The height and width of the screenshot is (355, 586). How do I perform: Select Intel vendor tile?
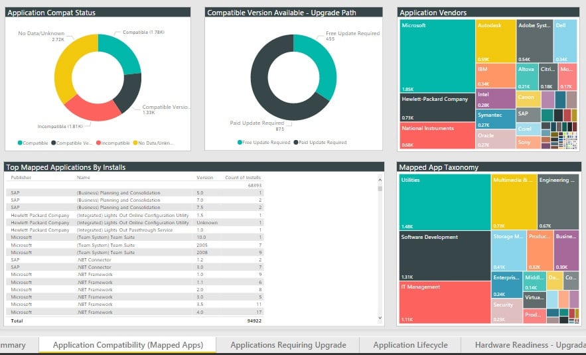(x=496, y=99)
